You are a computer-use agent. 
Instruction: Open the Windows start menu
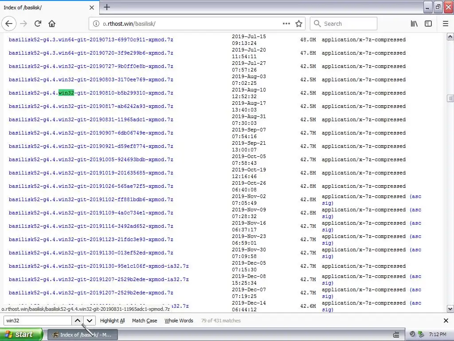(x=21, y=334)
